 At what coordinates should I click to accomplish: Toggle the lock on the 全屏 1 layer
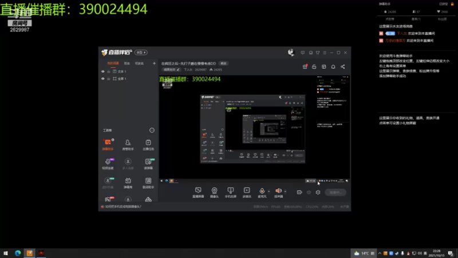click(x=109, y=79)
